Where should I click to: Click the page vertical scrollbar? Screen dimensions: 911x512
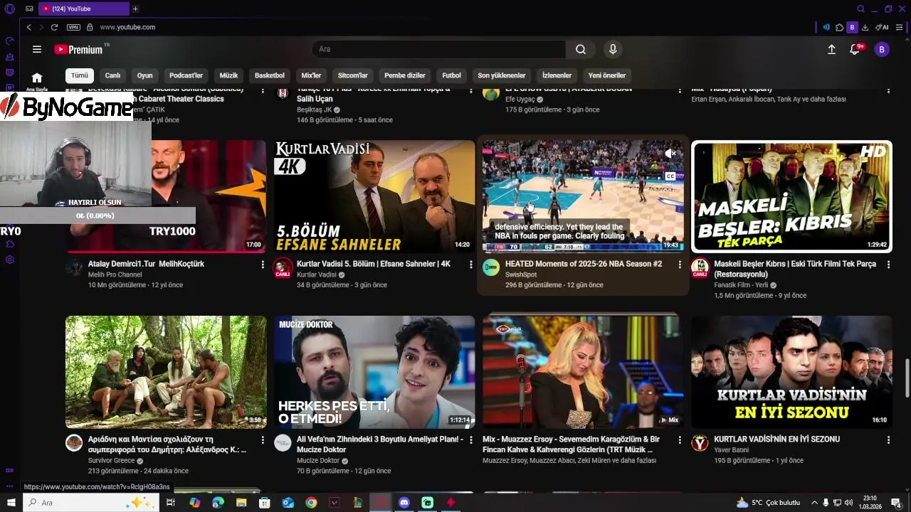[907, 378]
